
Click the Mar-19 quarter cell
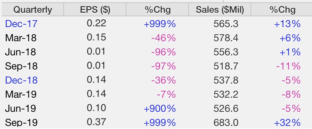[x=21, y=94]
